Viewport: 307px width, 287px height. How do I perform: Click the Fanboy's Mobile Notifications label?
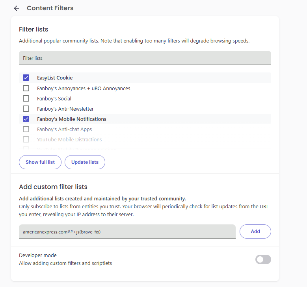[x=71, y=119]
